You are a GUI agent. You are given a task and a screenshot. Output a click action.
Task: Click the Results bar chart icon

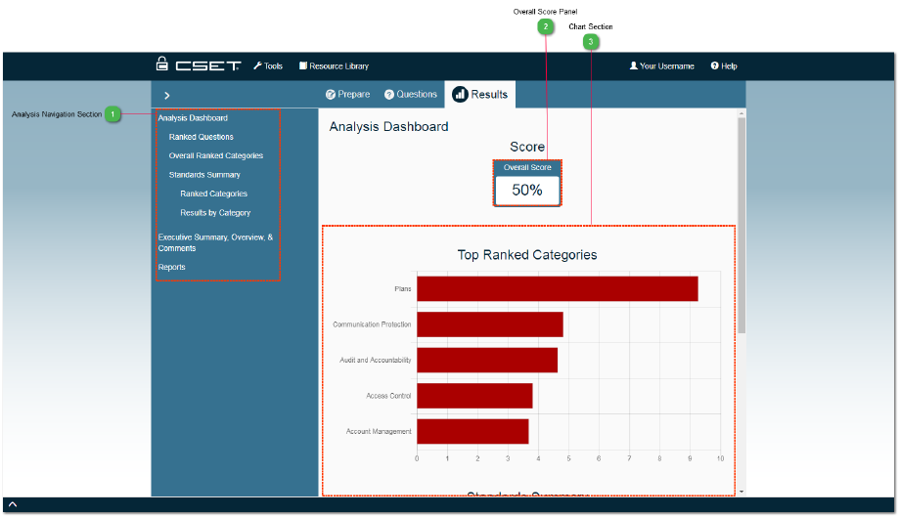click(x=460, y=95)
